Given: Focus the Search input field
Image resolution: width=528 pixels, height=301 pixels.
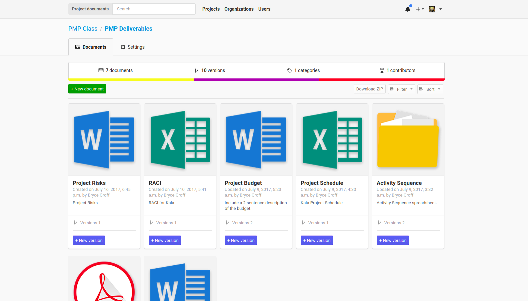Looking at the screenshot, I should click(154, 9).
